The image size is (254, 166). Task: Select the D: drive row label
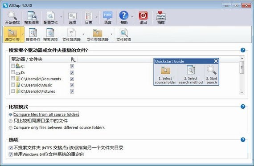pyautogui.click(x=23, y=73)
